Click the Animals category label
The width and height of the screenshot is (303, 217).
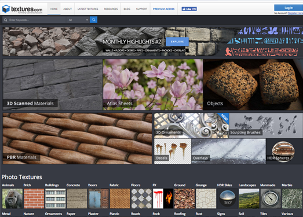(8, 185)
